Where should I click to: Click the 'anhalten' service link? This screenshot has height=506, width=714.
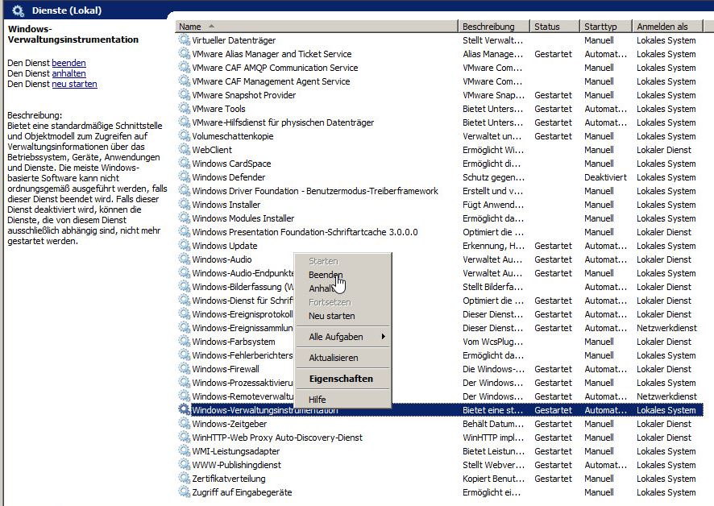pos(68,73)
